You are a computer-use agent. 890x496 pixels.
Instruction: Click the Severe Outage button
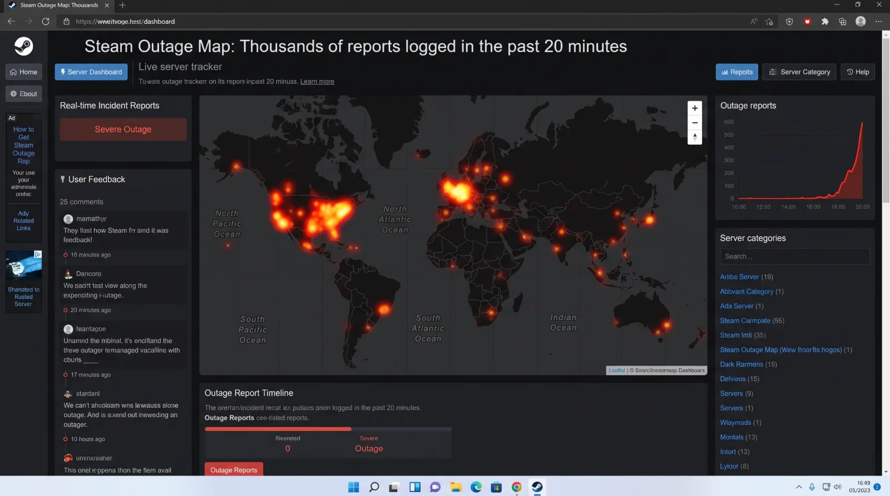(123, 129)
